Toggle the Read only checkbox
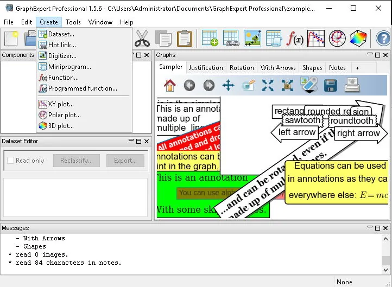The height and width of the screenshot is (287, 392). 10,161
